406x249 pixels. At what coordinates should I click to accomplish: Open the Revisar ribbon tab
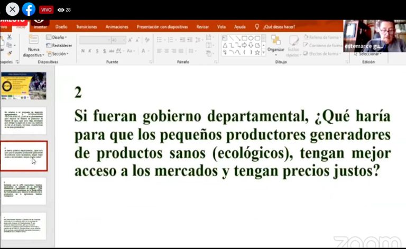click(x=202, y=26)
